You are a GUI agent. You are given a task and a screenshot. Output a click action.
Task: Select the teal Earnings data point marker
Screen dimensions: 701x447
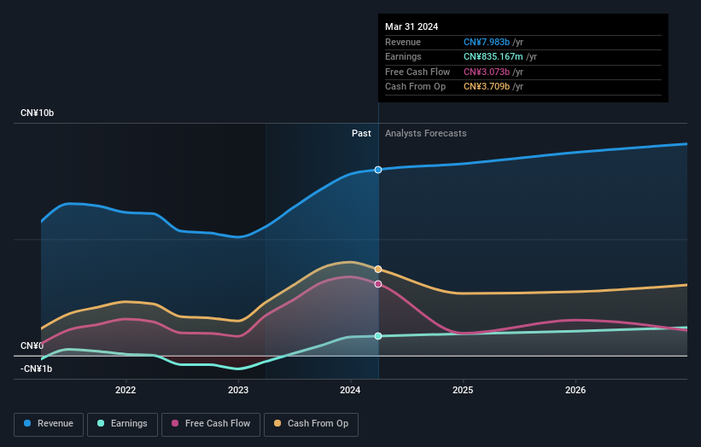click(378, 336)
